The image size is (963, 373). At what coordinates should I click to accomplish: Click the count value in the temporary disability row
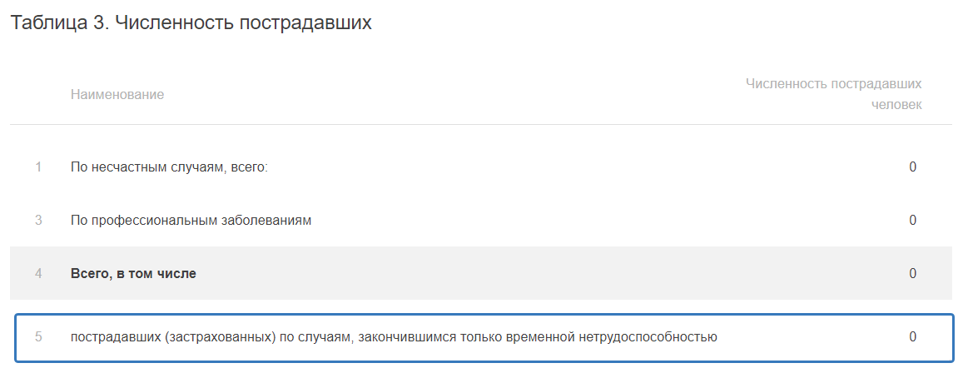click(912, 337)
